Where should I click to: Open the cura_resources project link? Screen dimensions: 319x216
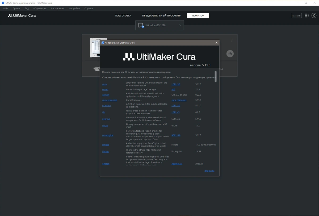pos(110,100)
